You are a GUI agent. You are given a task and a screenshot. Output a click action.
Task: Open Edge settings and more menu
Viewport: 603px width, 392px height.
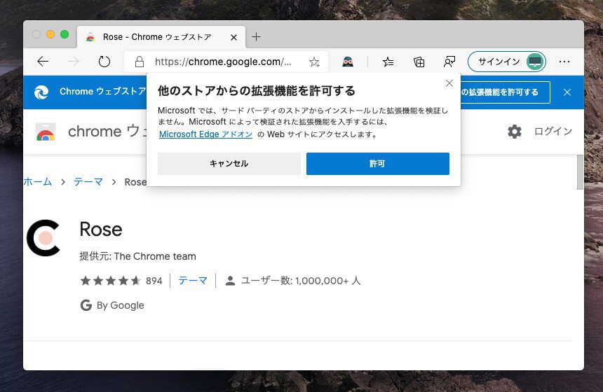564,62
